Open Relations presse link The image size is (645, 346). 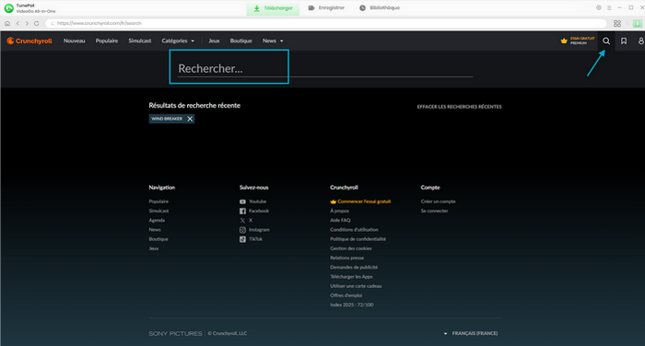click(x=346, y=258)
